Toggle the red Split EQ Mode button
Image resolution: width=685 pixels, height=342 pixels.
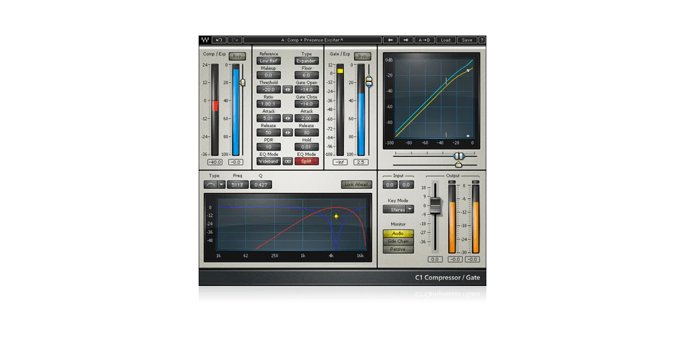tap(307, 161)
